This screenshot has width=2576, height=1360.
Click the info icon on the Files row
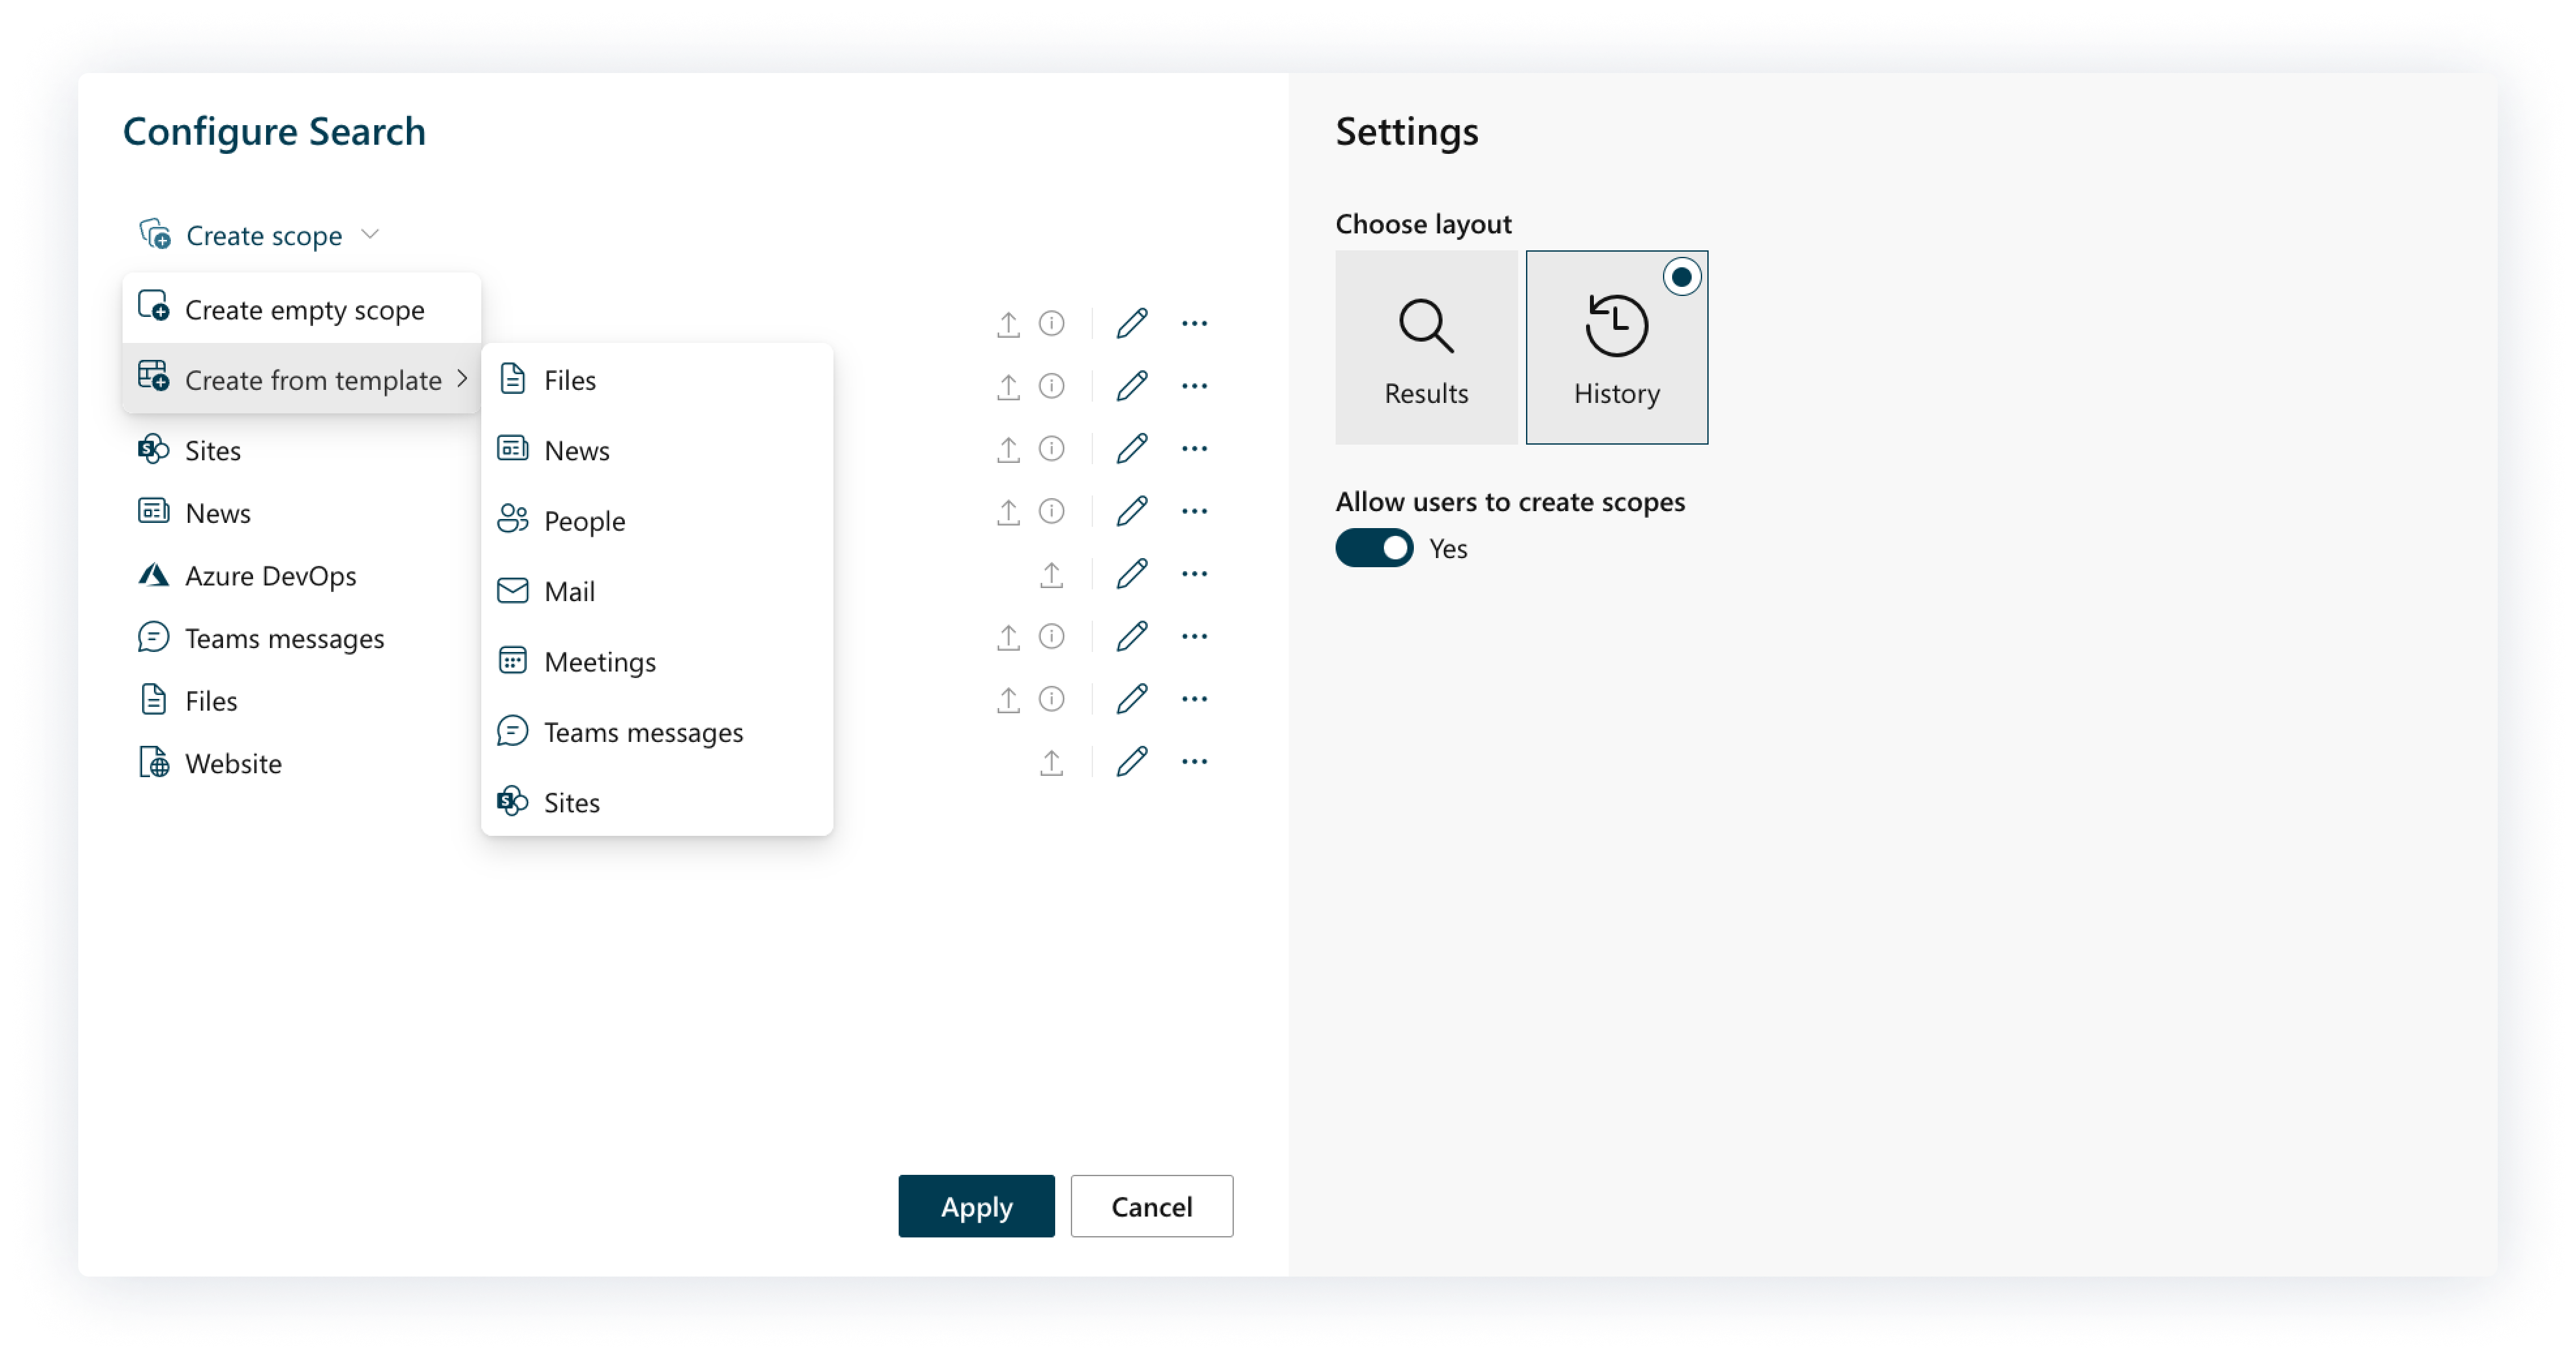coord(1051,699)
